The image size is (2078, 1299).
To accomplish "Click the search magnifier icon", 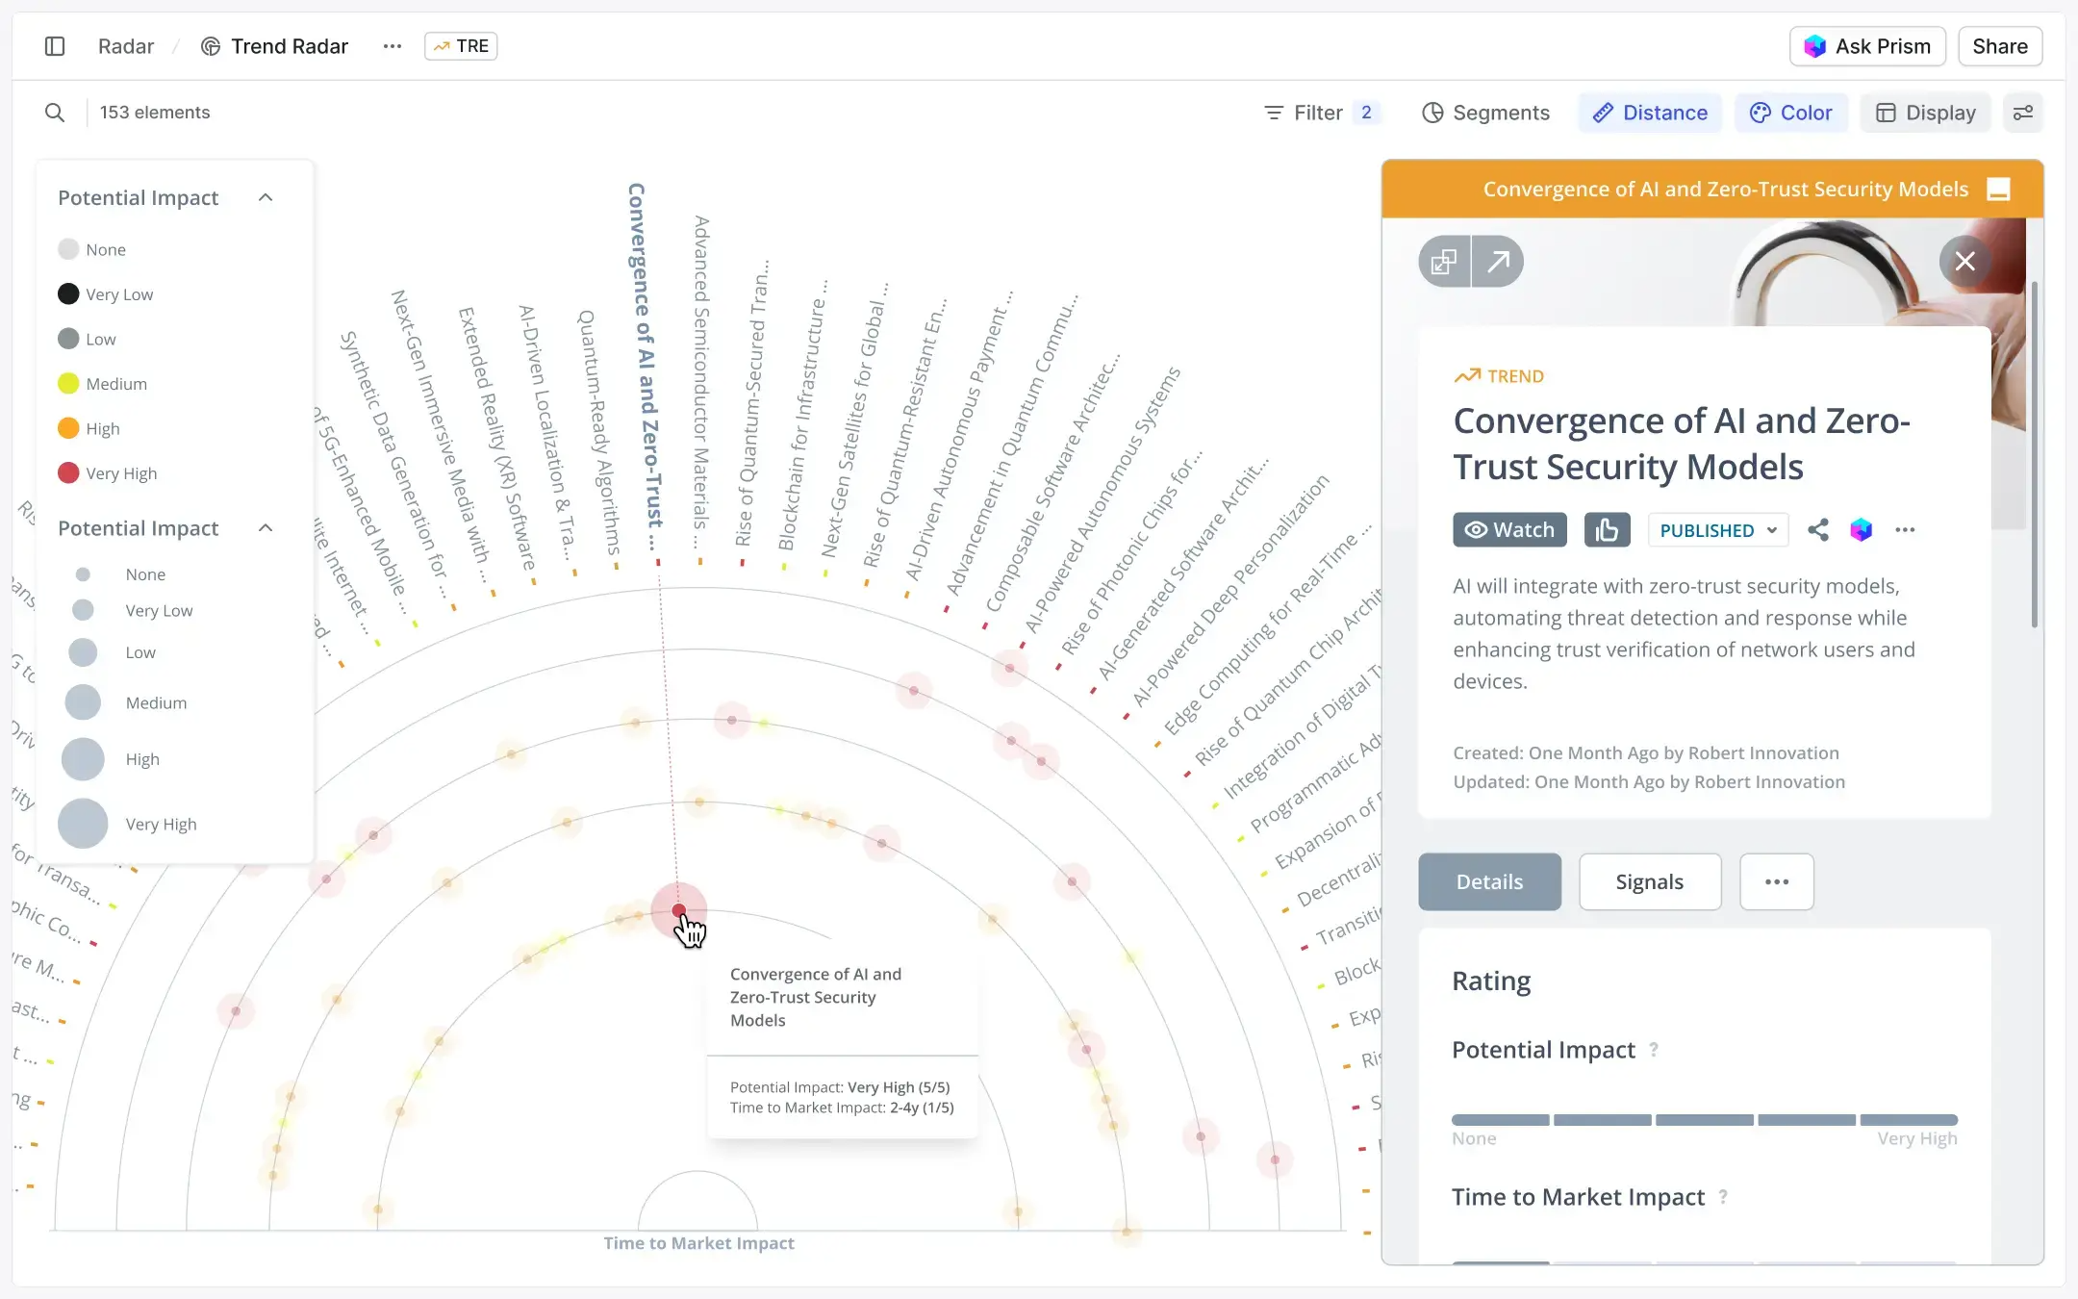I will [55, 113].
